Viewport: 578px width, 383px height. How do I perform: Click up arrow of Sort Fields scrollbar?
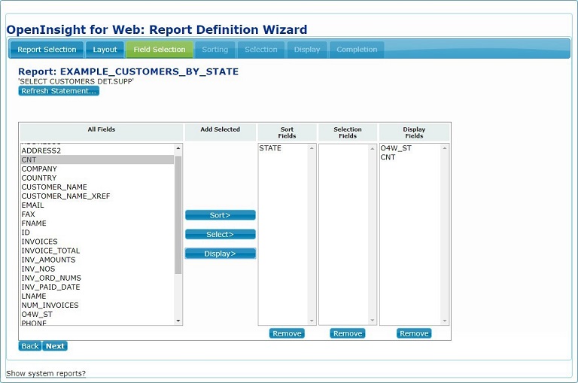pyautogui.click(x=312, y=148)
